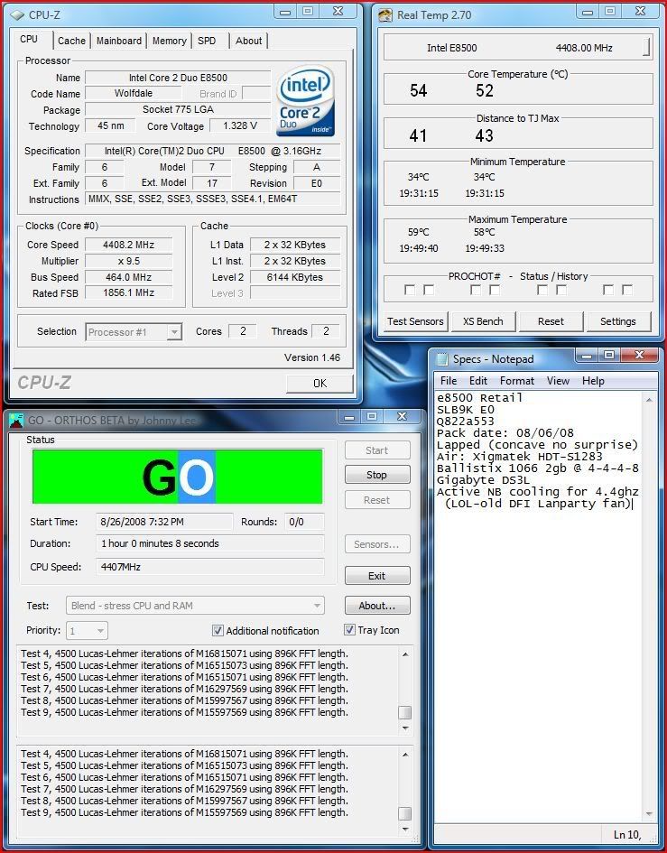
Task: Click the Real Temp toggle bar beside MHz
Action: (645, 47)
